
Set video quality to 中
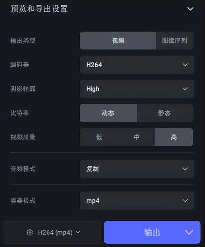tap(136, 137)
